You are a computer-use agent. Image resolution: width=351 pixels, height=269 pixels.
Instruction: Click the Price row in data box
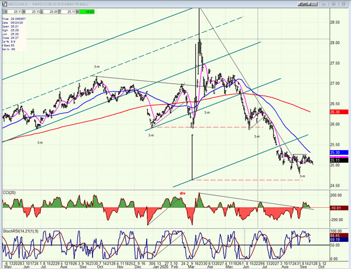point(14,19)
